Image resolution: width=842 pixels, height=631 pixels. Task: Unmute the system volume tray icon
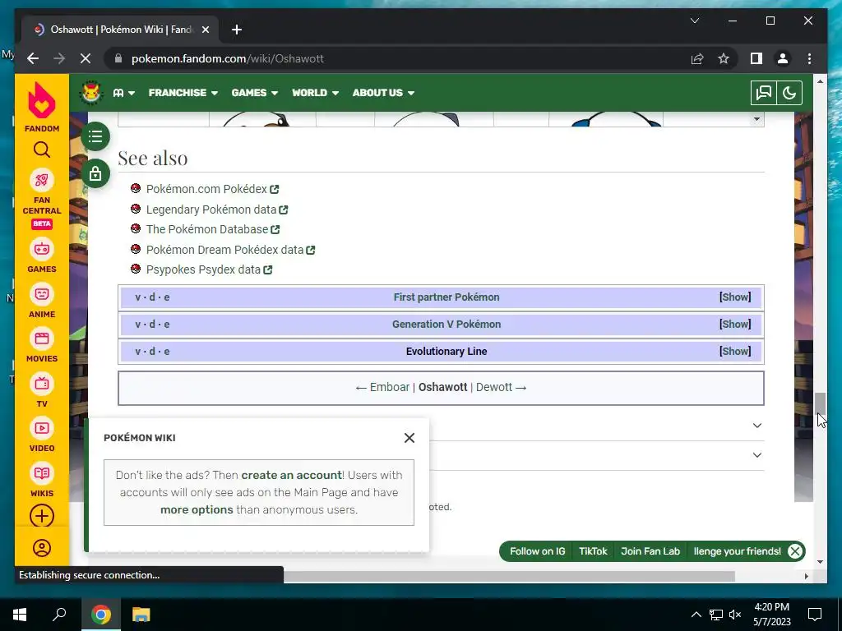[x=735, y=615]
